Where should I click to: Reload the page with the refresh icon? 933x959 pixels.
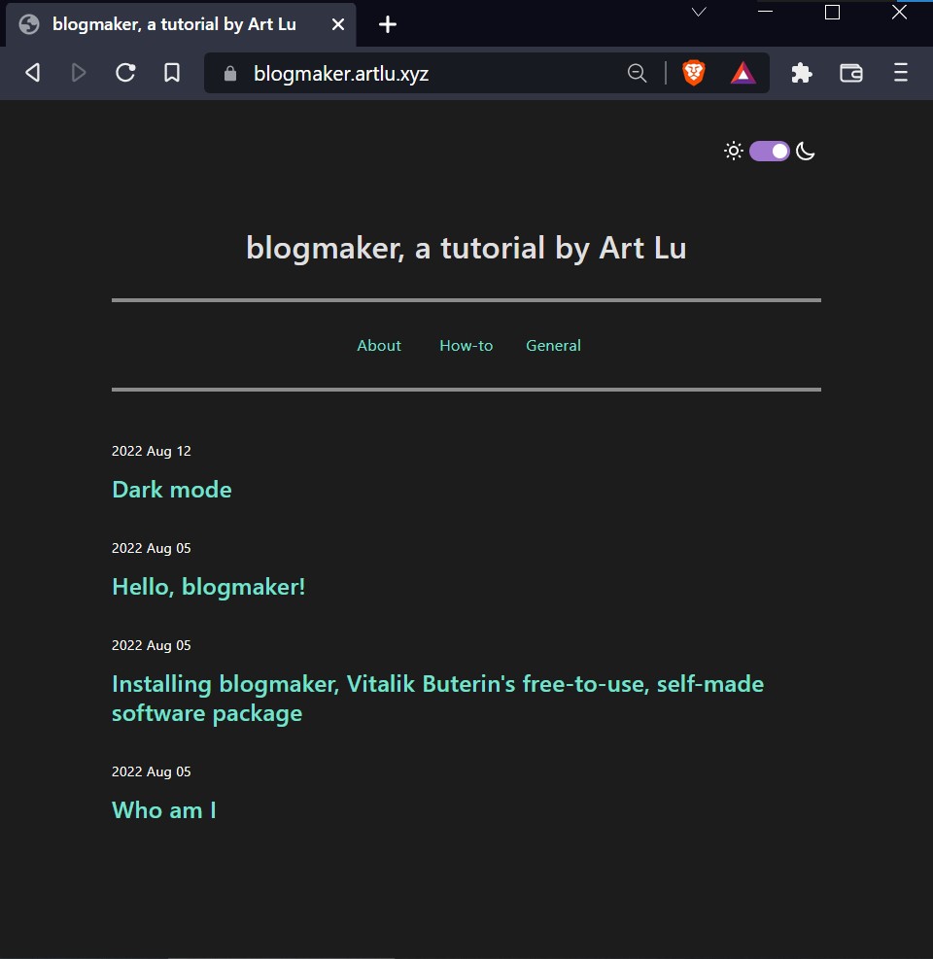[125, 73]
